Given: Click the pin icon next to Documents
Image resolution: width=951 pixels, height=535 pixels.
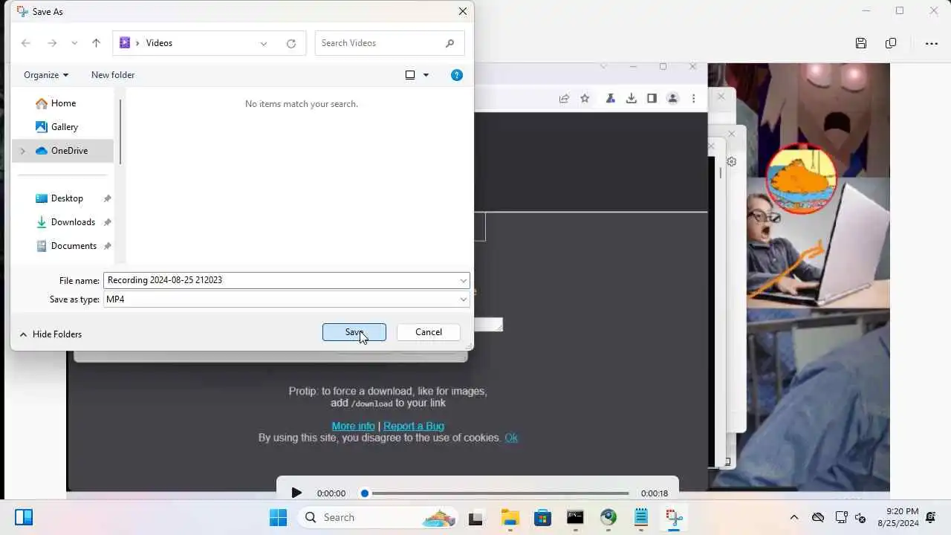Looking at the screenshot, I should (107, 246).
